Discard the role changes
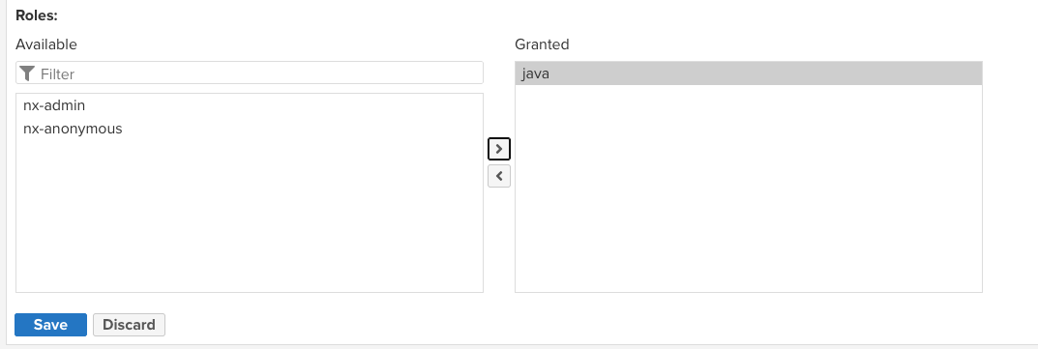The image size is (1038, 349). pyautogui.click(x=129, y=325)
